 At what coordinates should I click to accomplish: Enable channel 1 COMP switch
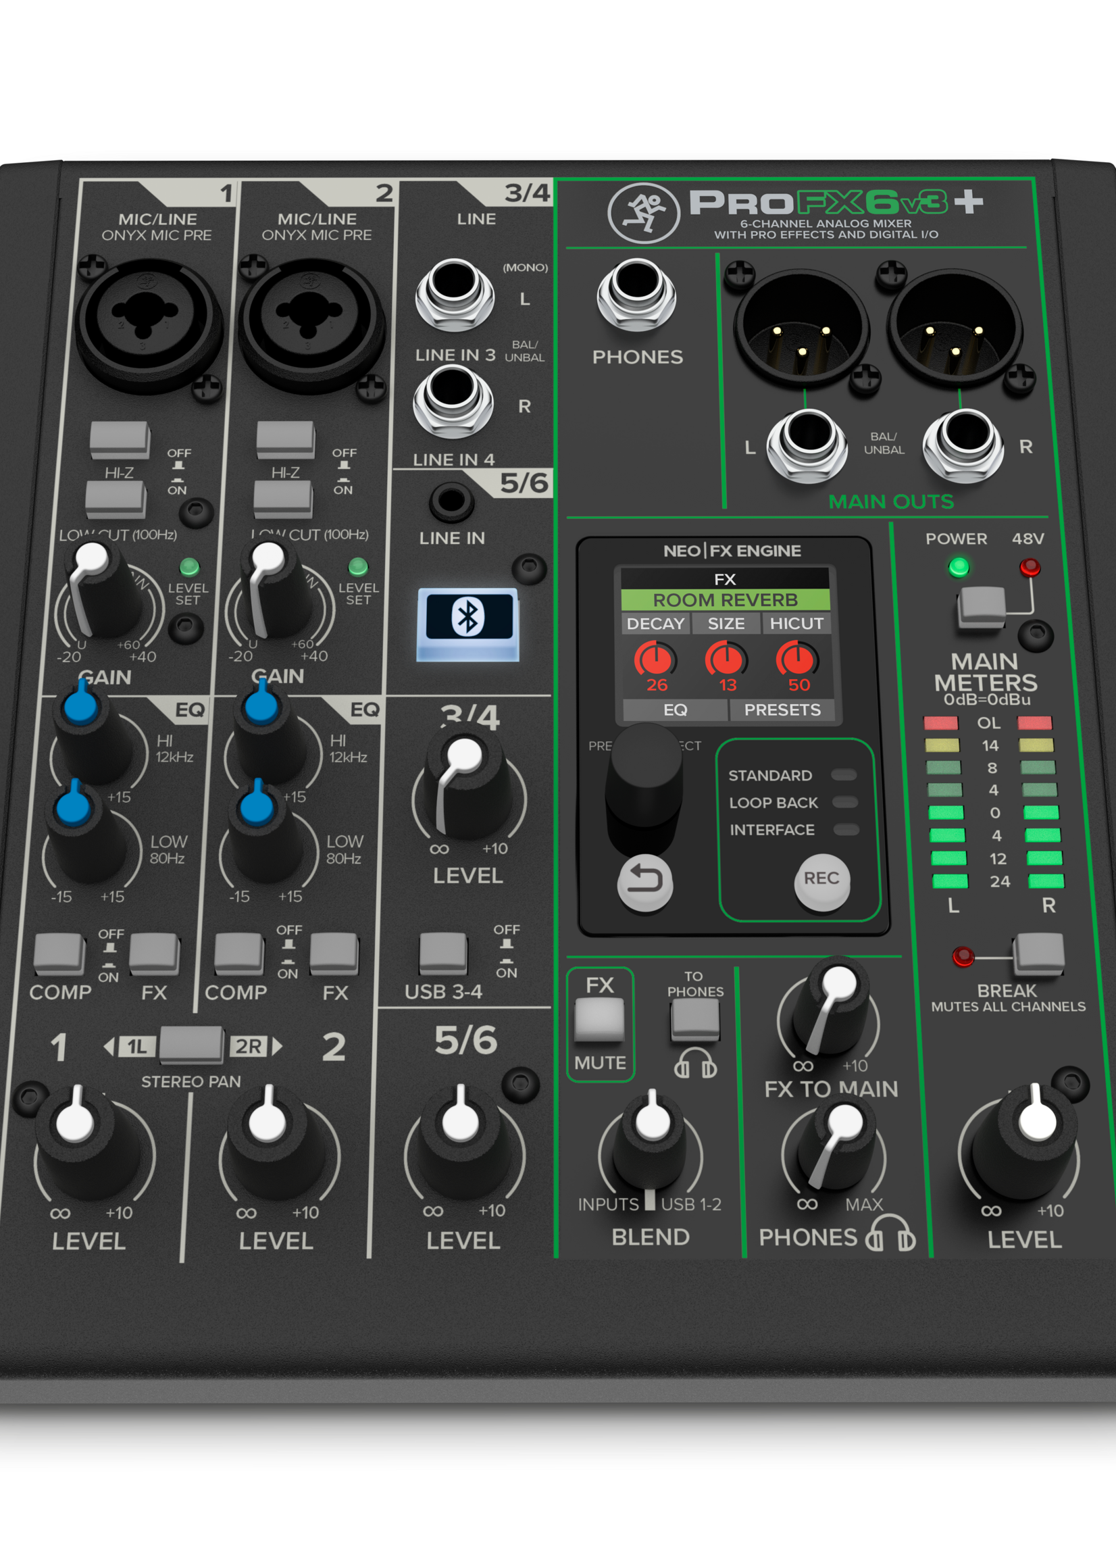(59, 954)
